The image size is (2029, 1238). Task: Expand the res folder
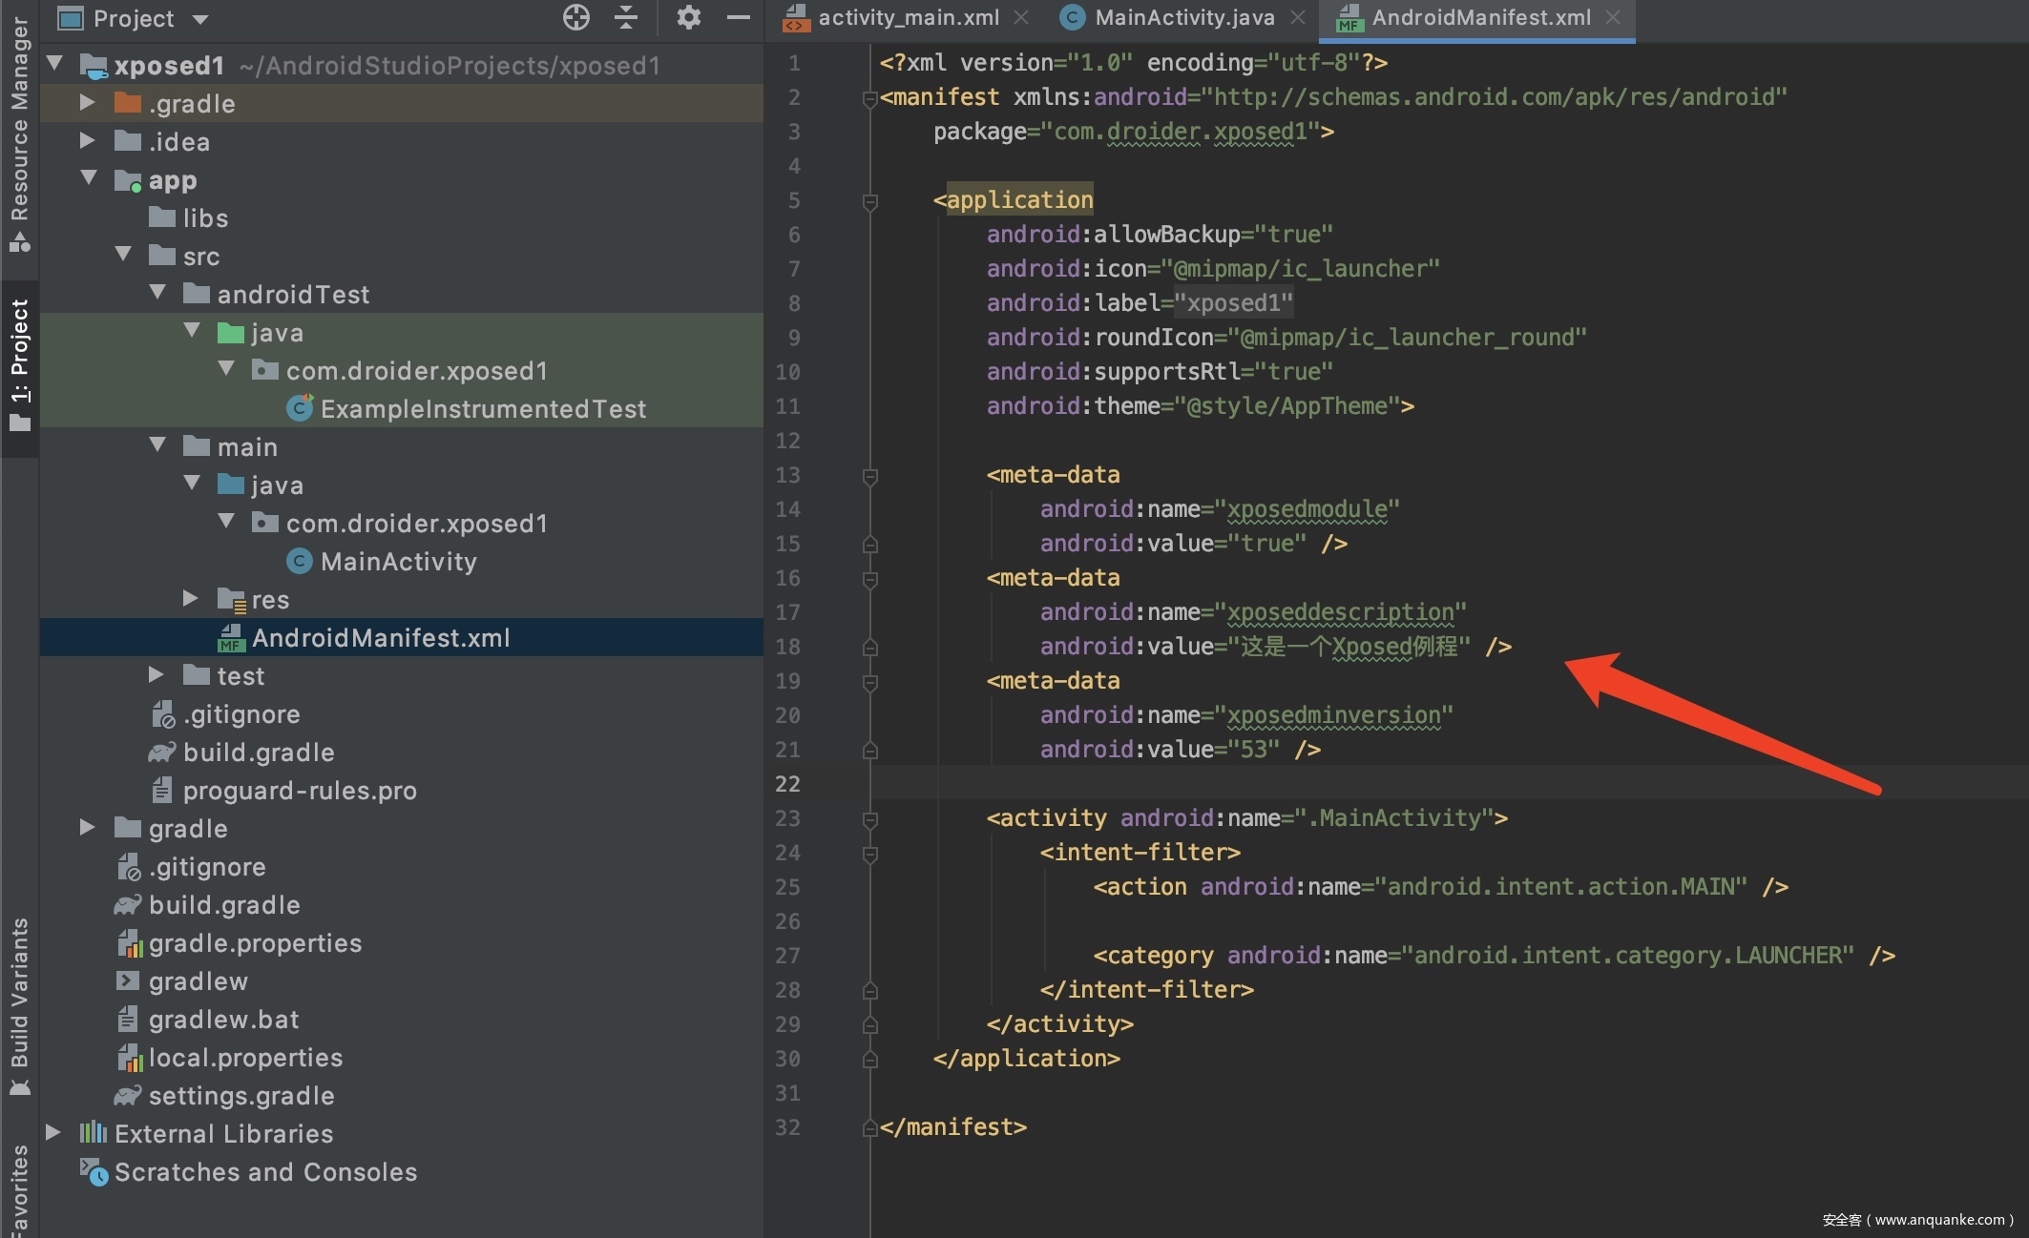click(191, 599)
